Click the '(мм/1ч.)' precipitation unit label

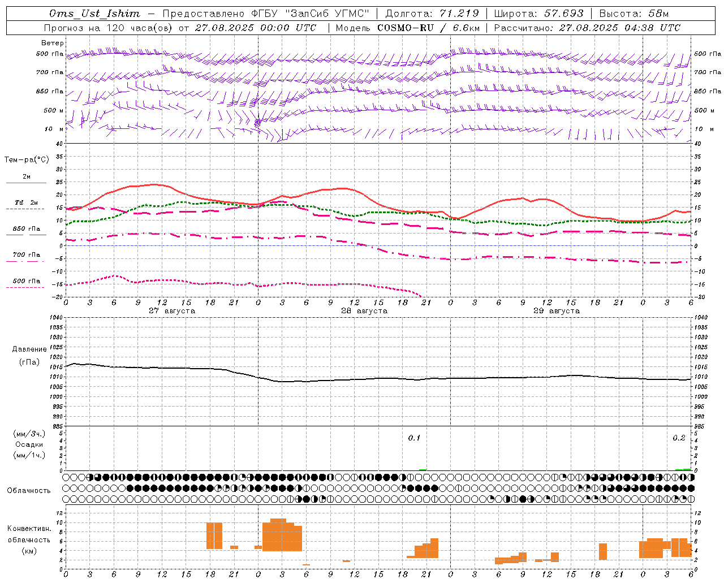[x=29, y=455]
